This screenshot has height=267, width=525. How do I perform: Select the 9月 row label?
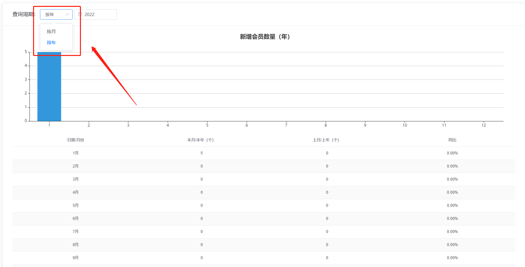coord(76,258)
